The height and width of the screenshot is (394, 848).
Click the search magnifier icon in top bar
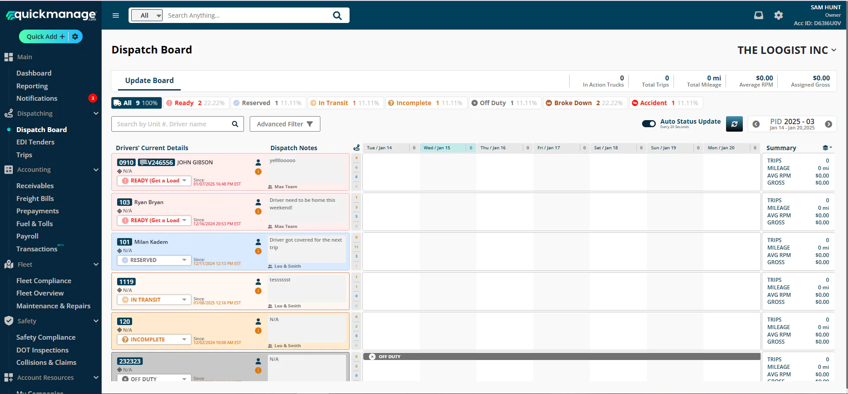click(x=337, y=15)
